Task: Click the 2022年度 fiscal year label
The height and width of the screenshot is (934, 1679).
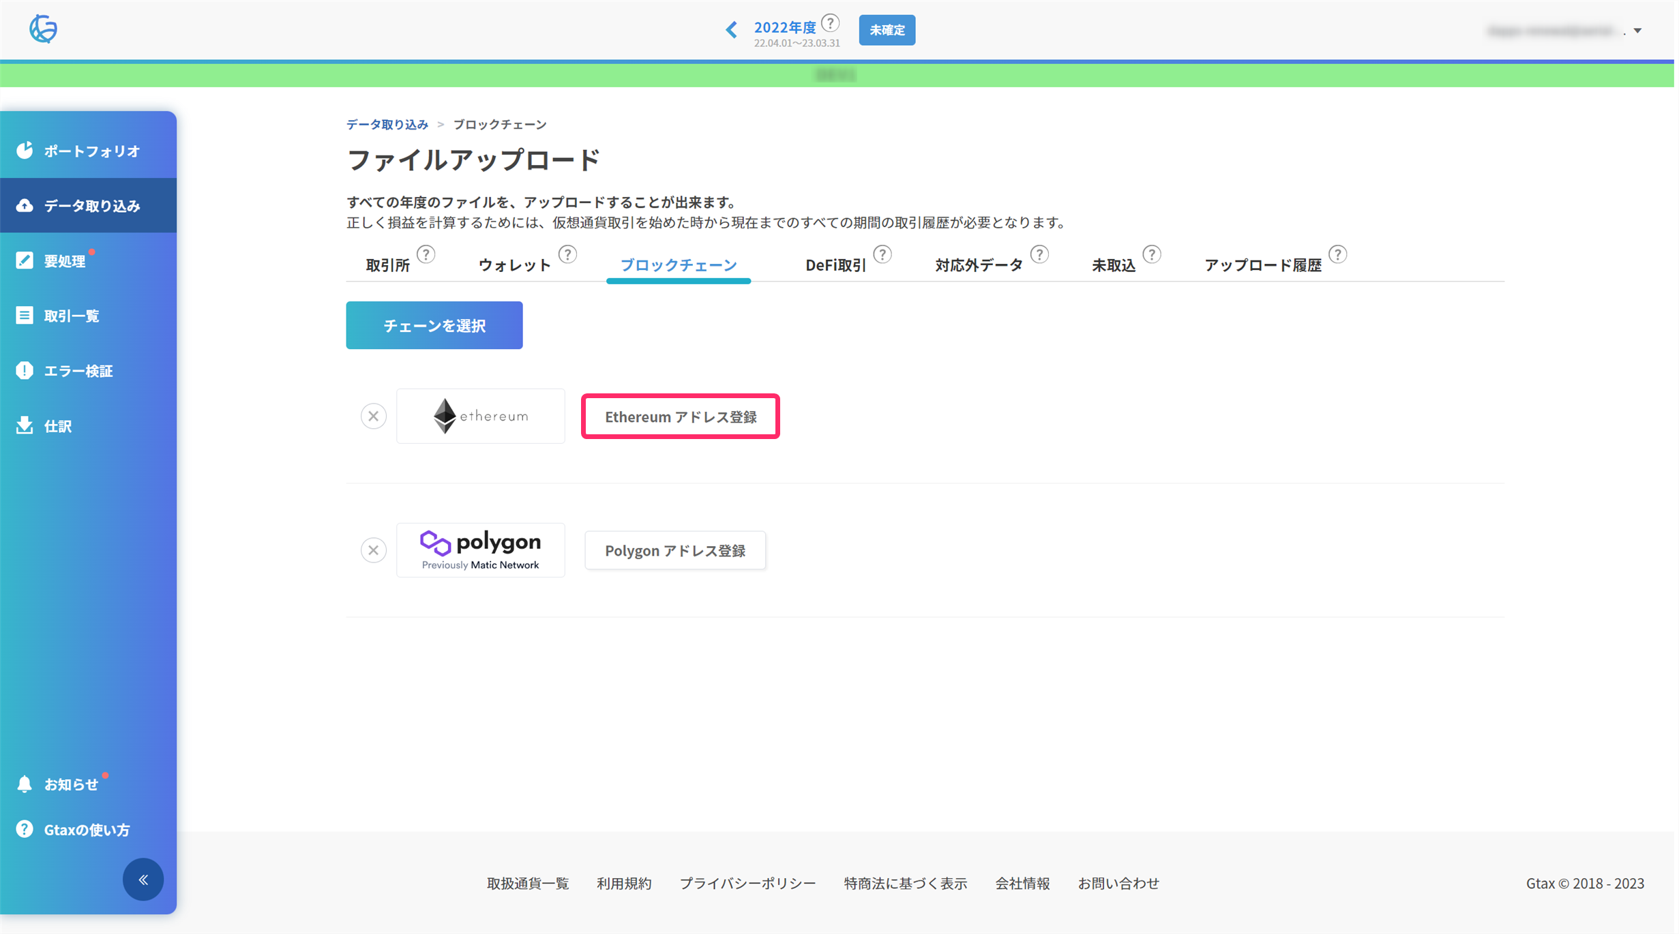Action: tap(785, 27)
